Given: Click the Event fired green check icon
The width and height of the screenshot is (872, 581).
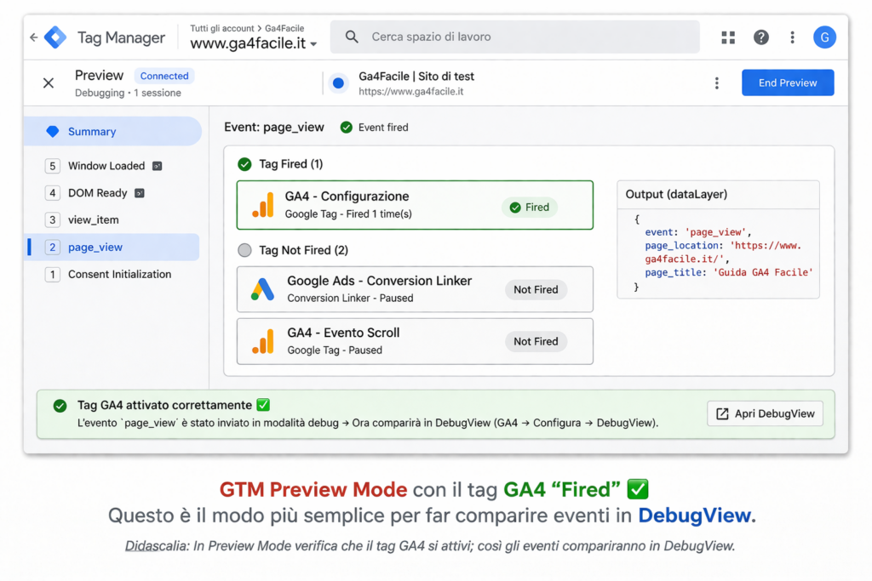Looking at the screenshot, I should coord(346,128).
